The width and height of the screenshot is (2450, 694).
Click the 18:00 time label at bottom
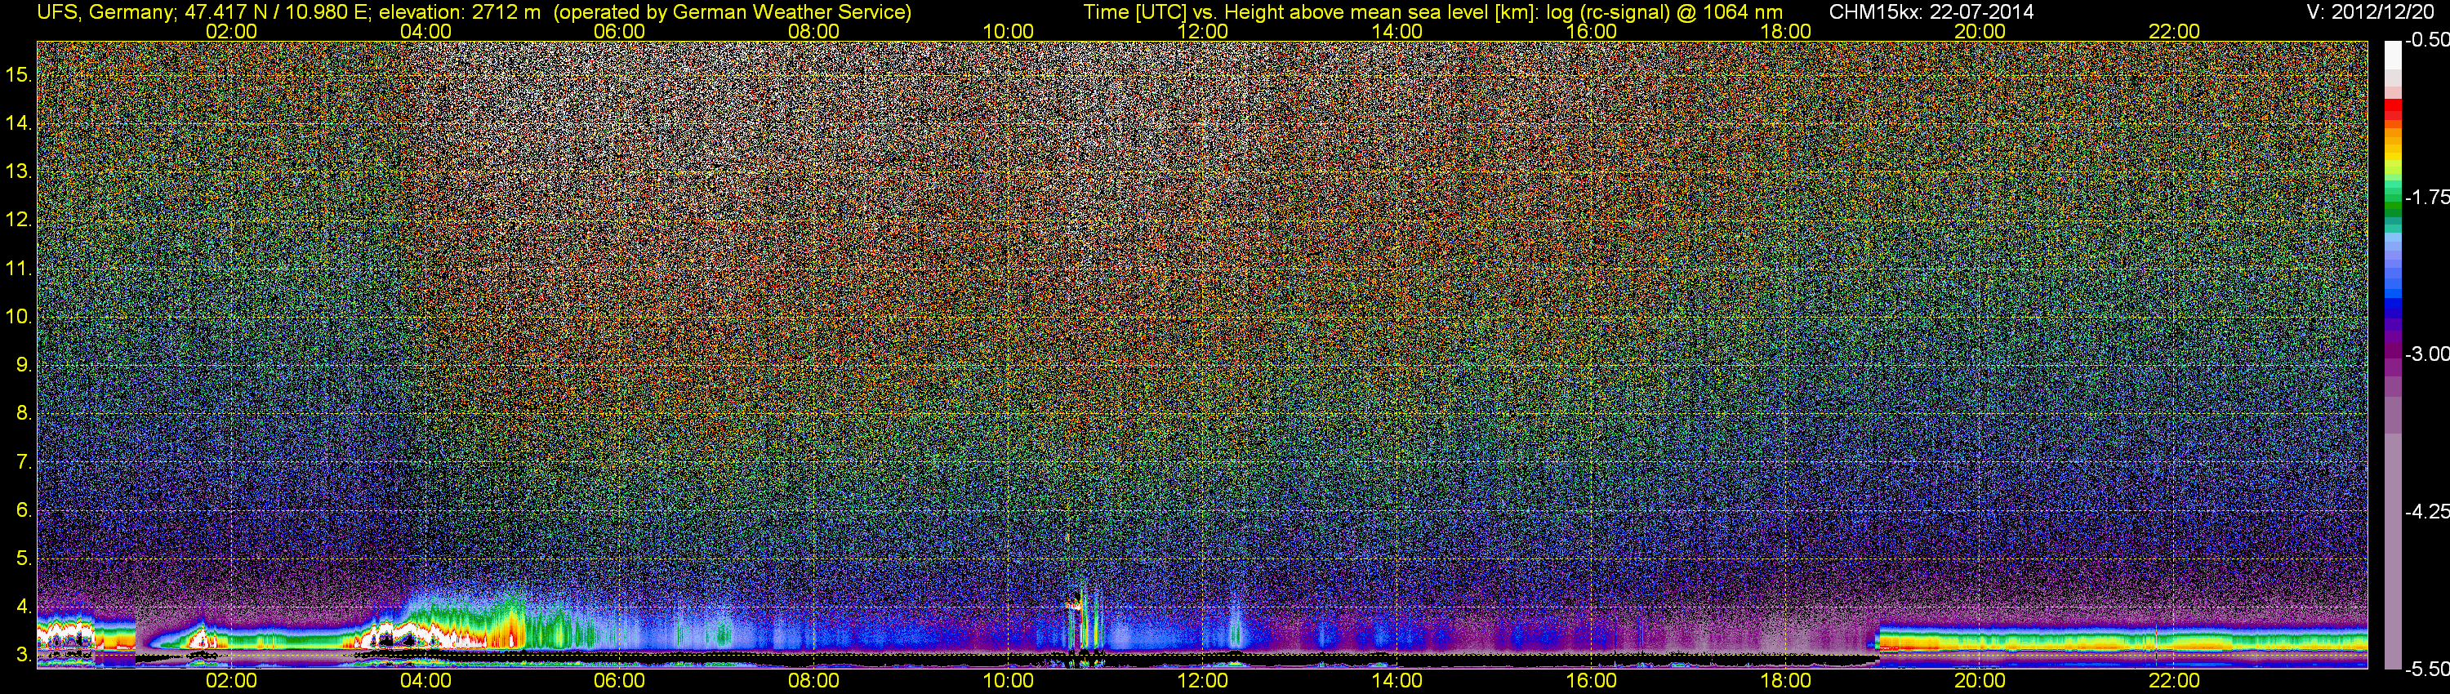point(1785,681)
